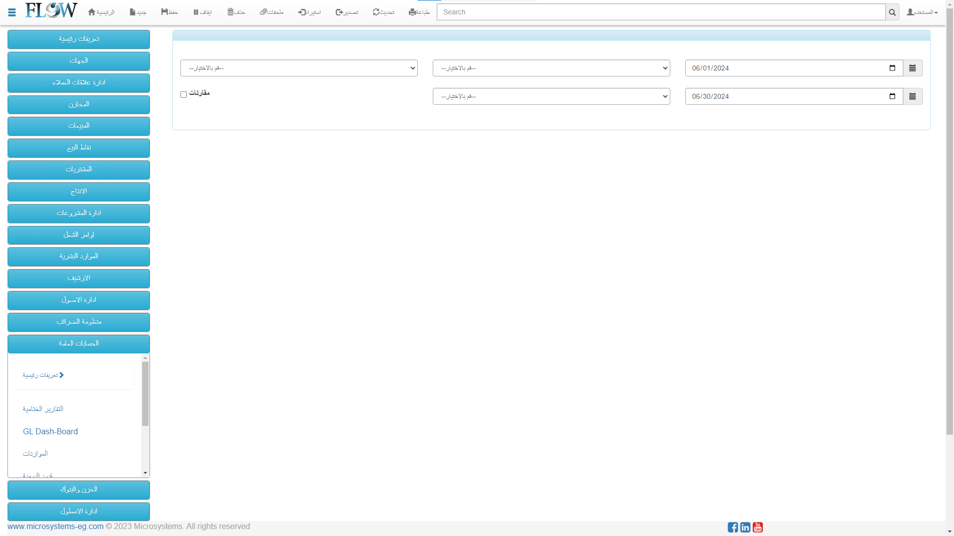
Task: Open calendar picker beside 06/01/2024 date
Action: pos(912,68)
